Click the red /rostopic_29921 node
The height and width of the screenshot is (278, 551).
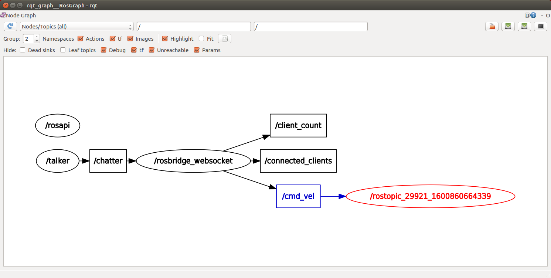click(x=430, y=196)
